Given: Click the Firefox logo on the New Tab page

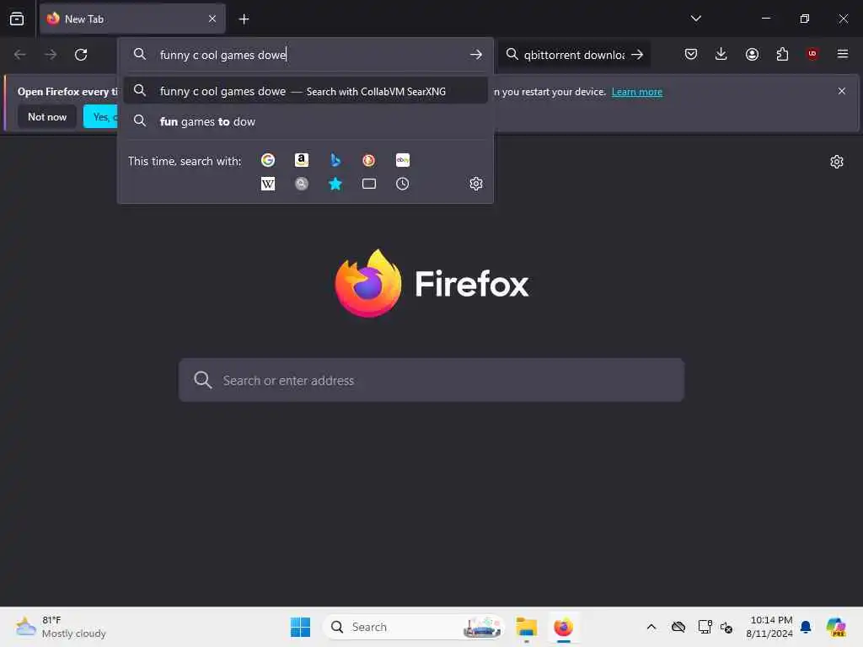Looking at the screenshot, I should (431, 283).
